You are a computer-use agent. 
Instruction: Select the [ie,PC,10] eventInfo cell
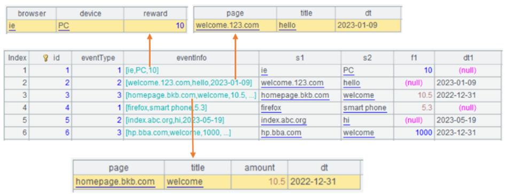pos(191,71)
